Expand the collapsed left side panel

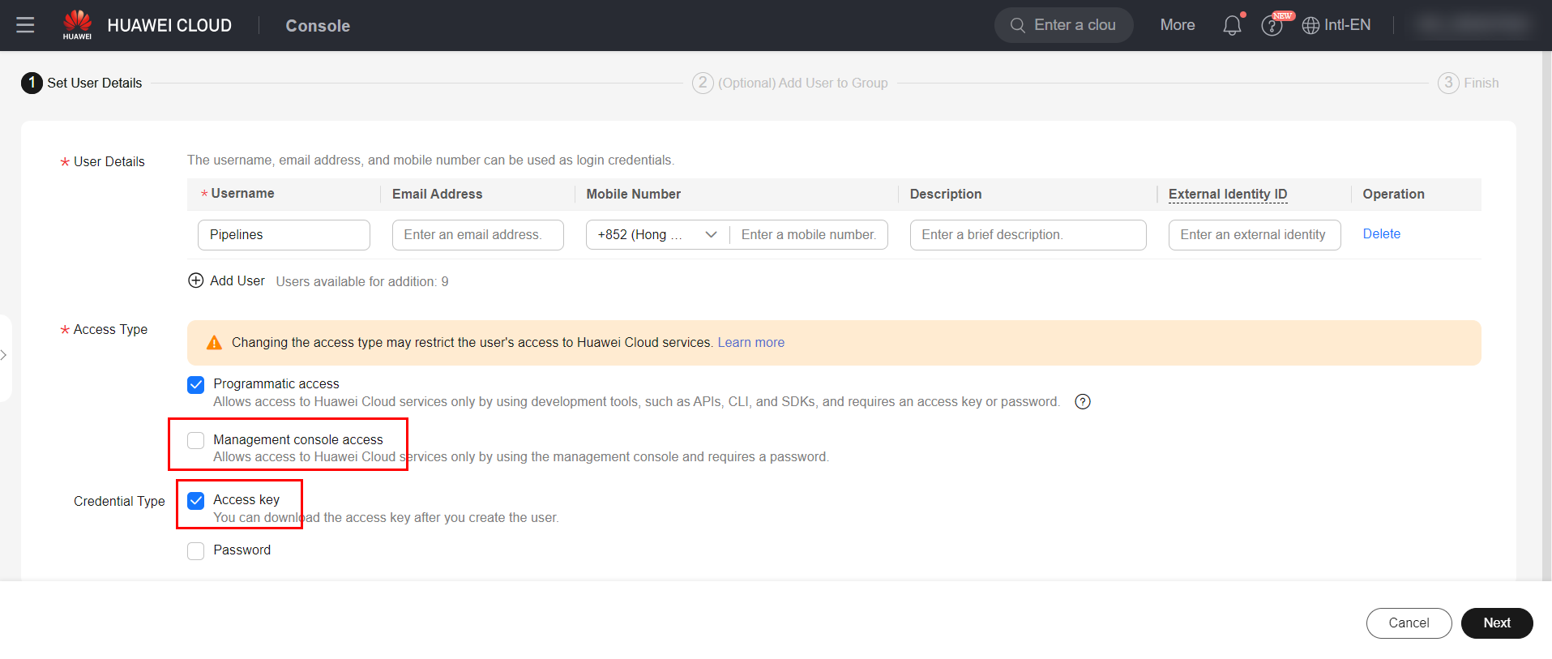click(4, 355)
